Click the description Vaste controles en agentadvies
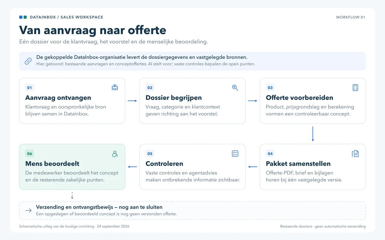 coord(193,176)
